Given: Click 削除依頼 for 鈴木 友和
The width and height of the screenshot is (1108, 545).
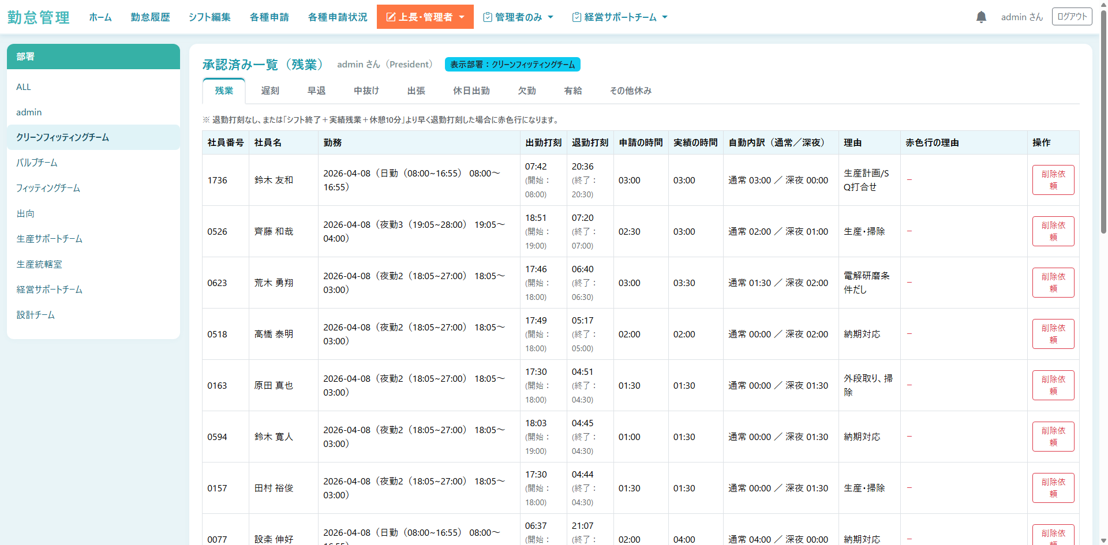Looking at the screenshot, I should (1053, 180).
